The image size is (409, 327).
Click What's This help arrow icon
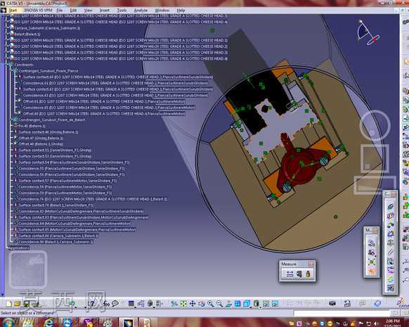[92, 304]
